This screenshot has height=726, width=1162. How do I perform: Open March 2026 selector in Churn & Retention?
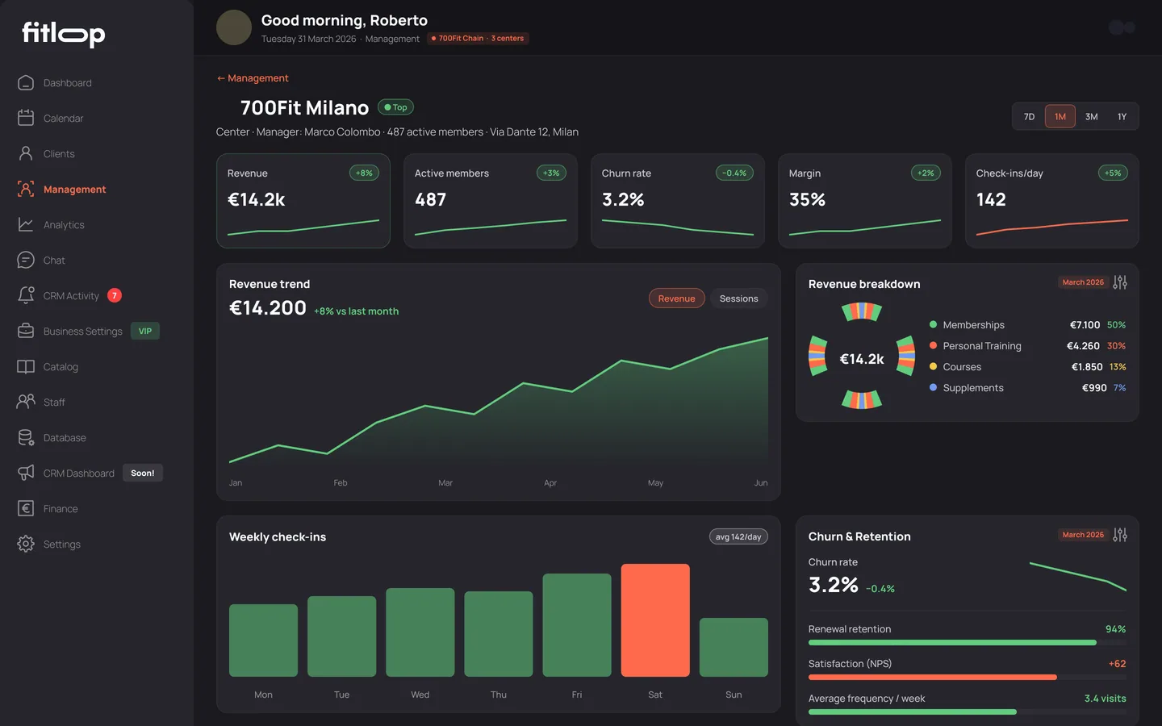click(1083, 535)
